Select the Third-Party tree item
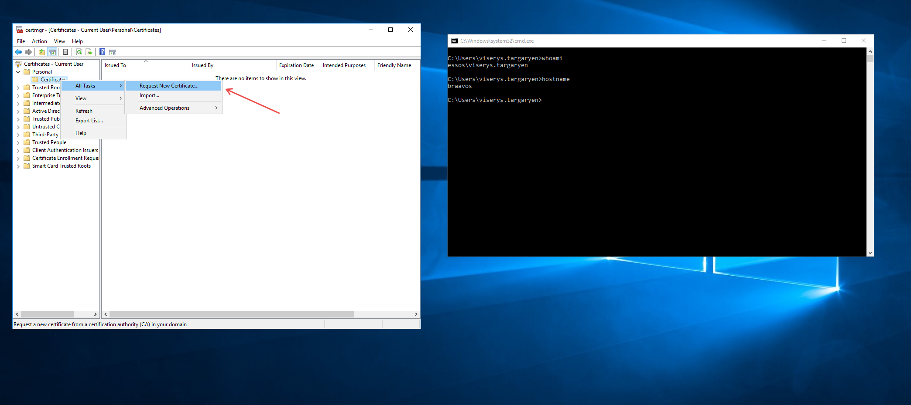The height and width of the screenshot is (405, 911). [45, 135]
